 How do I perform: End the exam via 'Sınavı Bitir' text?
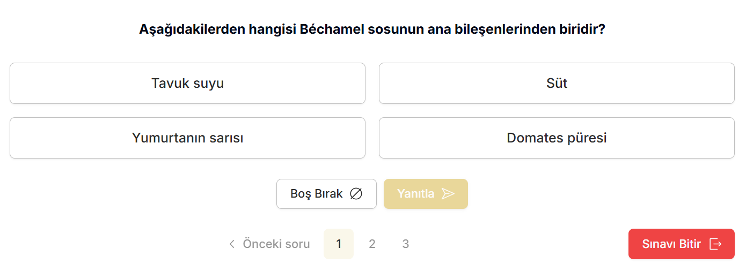(671, 244)
